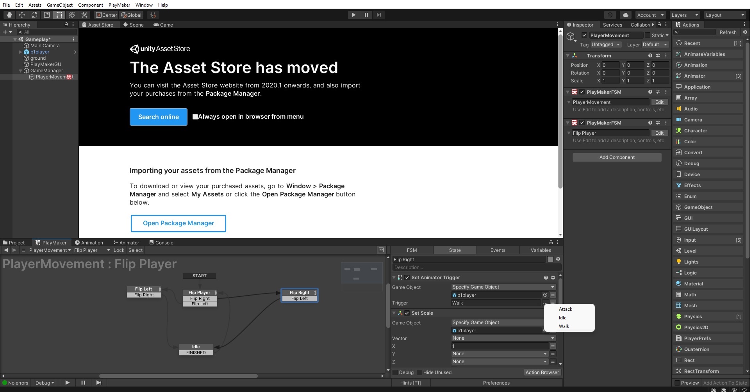
Task: Click the object picker next to b1player
Action: (545, 295)
